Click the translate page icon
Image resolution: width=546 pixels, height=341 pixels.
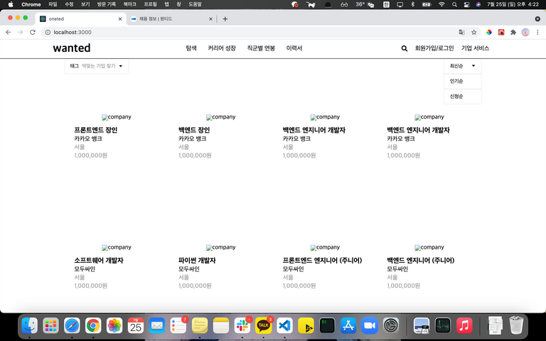(461, 32)
